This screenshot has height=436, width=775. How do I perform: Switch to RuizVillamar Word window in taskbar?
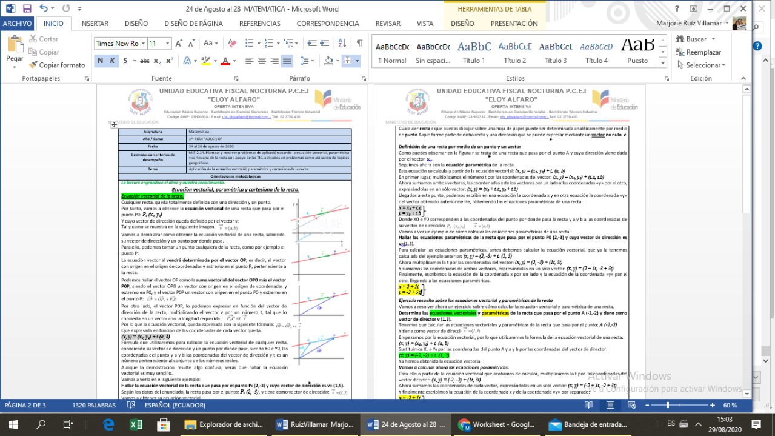pyautogui.click(x=313, y=424)
